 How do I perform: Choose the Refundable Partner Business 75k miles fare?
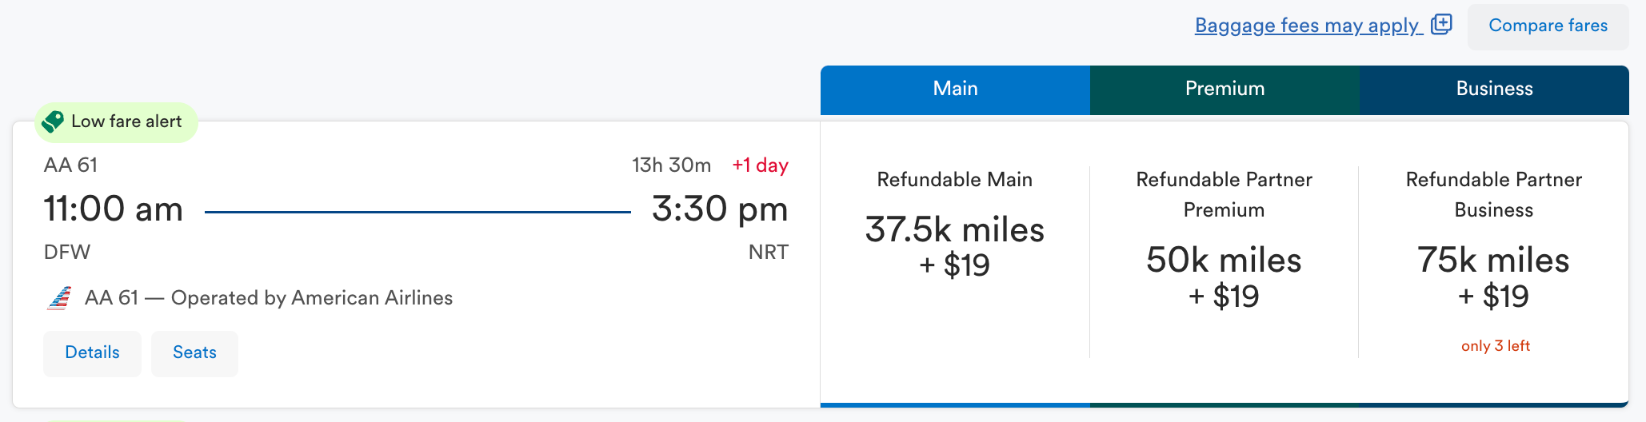(1493, 276)
